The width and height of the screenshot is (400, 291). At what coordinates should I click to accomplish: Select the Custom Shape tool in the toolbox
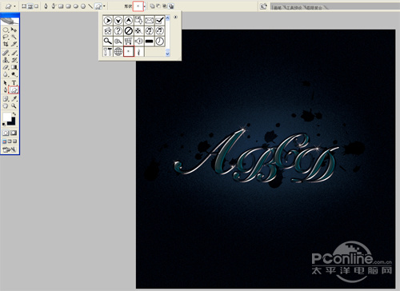[x=14, y=90]
